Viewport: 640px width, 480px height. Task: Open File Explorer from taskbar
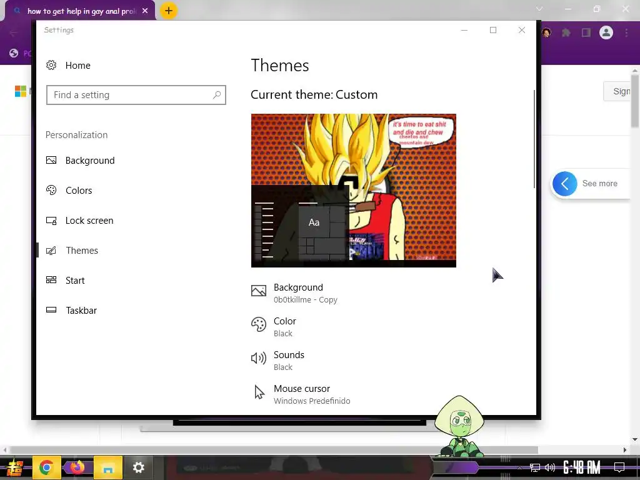107,467
